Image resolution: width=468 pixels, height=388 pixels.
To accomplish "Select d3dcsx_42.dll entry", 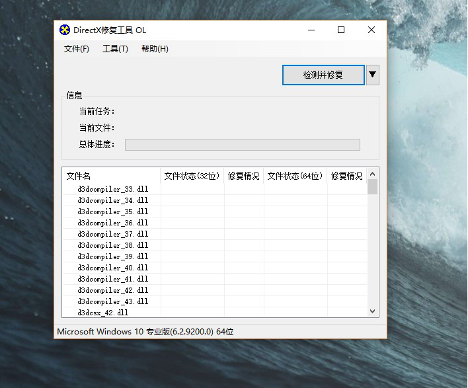I will point(103,312).
